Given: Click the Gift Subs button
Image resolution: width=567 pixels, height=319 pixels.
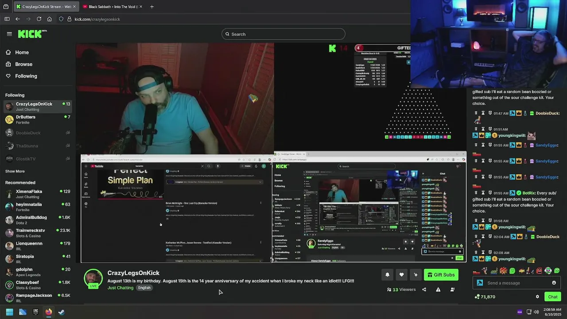Looking at the screenshot, I should (441, 275).
